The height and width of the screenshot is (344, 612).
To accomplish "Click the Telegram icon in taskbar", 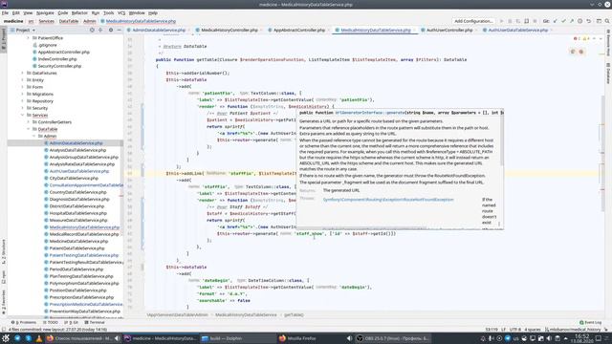I will (17, 338).
